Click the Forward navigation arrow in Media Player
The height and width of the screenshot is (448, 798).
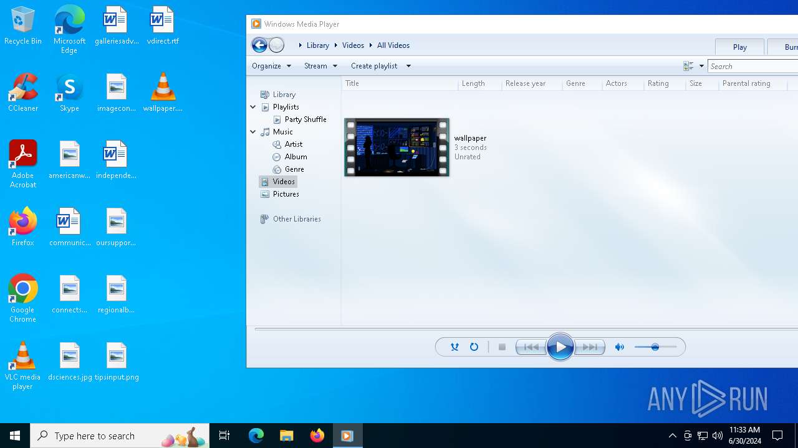(277, 45)
